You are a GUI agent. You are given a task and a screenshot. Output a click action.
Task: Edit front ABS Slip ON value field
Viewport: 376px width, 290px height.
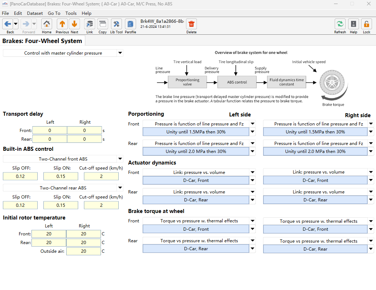point(61,176)
